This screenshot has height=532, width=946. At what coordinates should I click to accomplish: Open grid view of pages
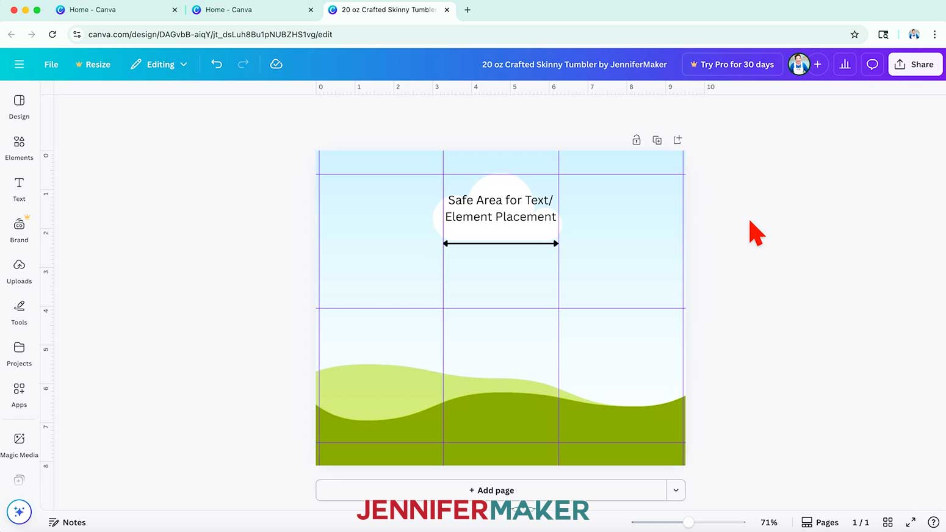(888, 522)
